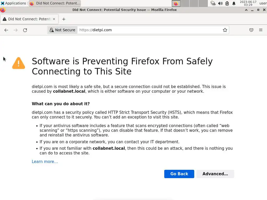The height and width of the screenshot is (200, 267).
Task: Open the Firefox hamburger application menu
Action: pos(260,30)
